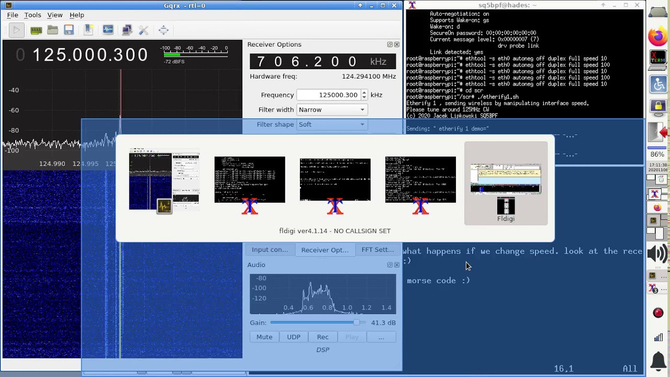The height and width of the screenshot is (377, 670).
Task: Open audio options with the ... button
Action: pyautogui.click(x=381, y=337)
